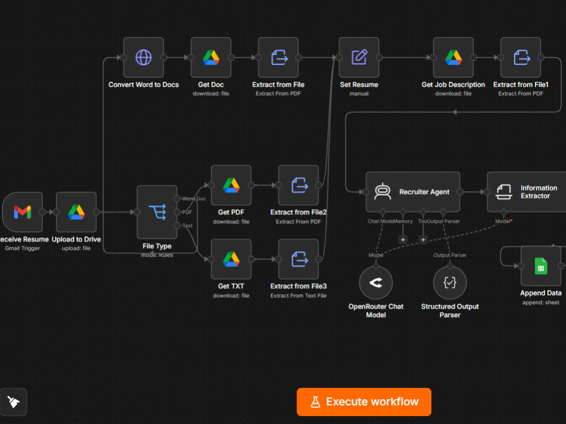This screenshot has width=566, height=424.
Task: Add a Memory sub-node with plus button
Action: [x=403, y=240]
